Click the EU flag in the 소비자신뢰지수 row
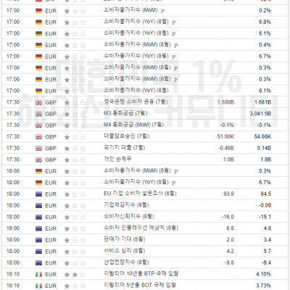290x290 pixels. 38,217
